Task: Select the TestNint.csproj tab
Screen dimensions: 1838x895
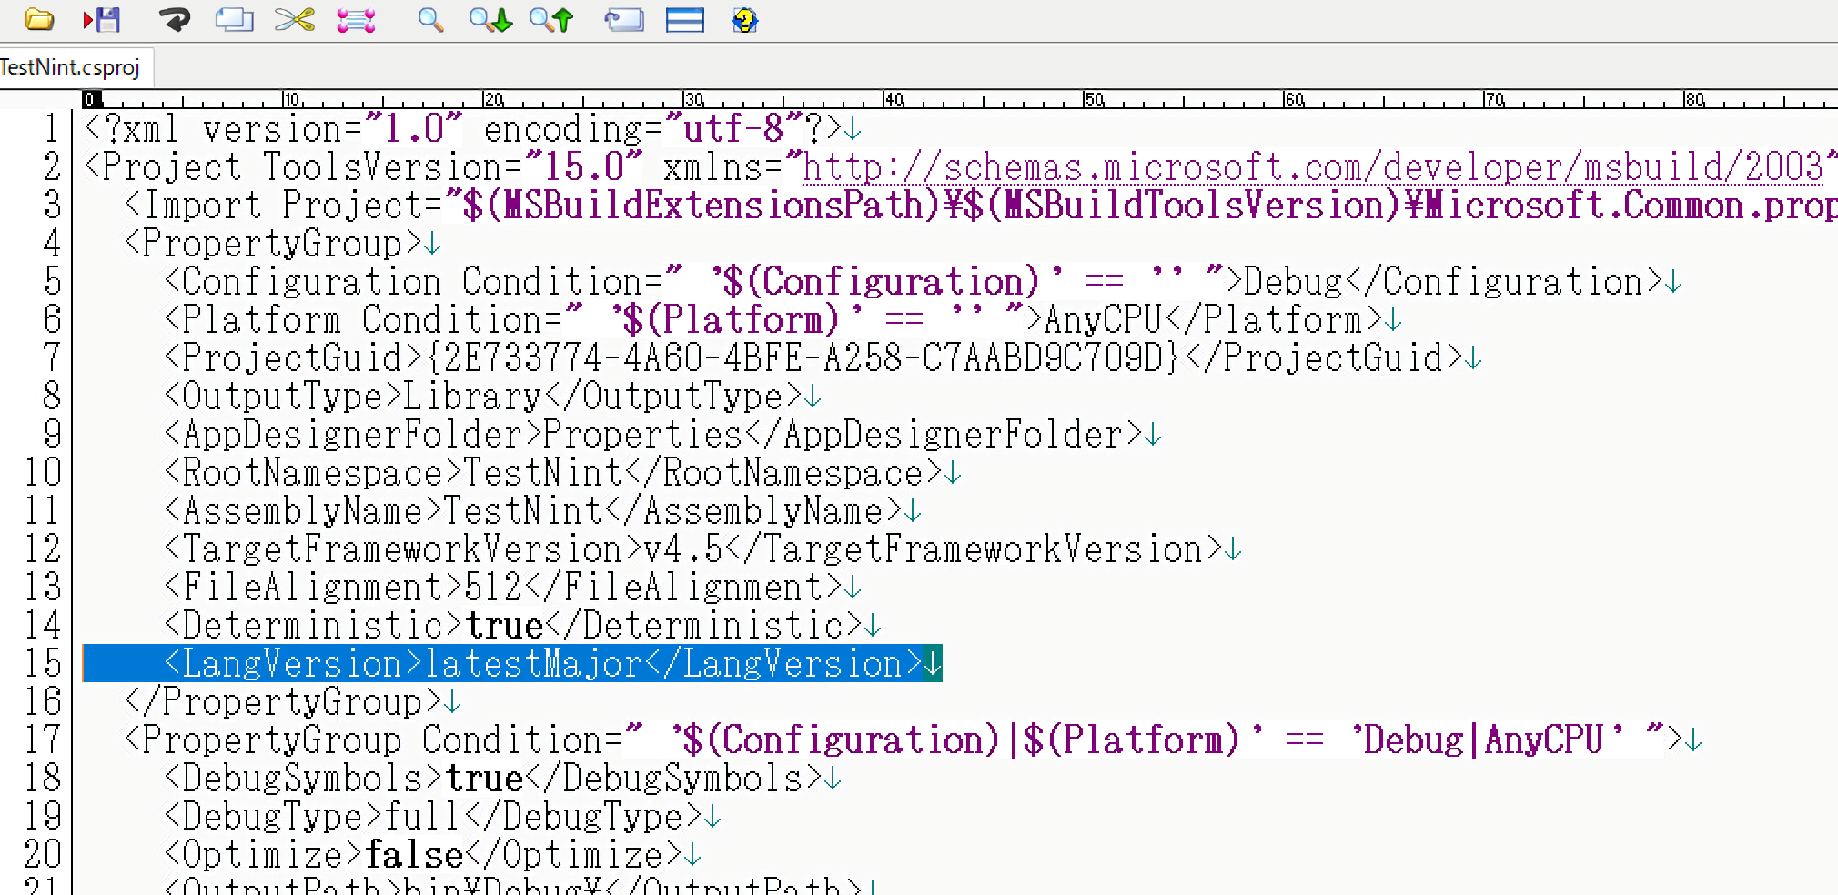Action: point(71,67)
